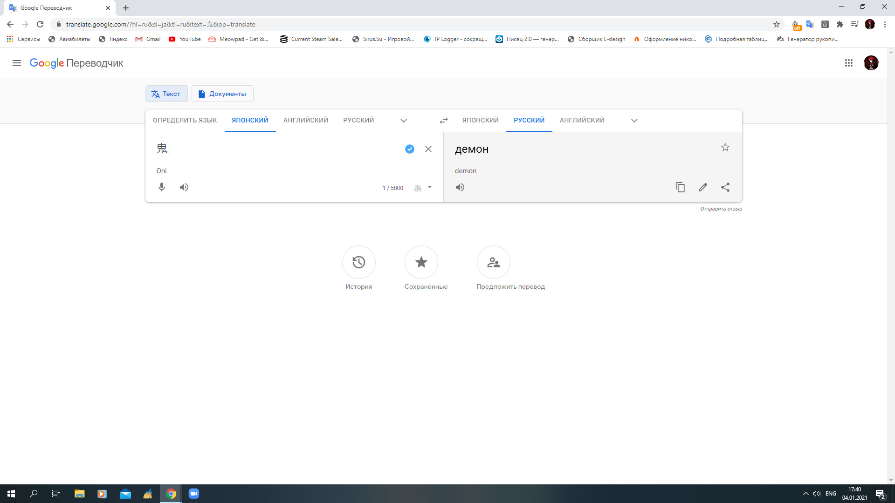
Task: Open Zoom from the taskbar
Action: pyautogui.click(x=194, y=494)
